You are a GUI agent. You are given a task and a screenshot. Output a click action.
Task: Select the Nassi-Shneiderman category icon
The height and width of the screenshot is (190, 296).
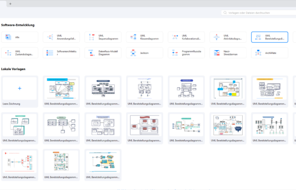[x=217, y=53]
